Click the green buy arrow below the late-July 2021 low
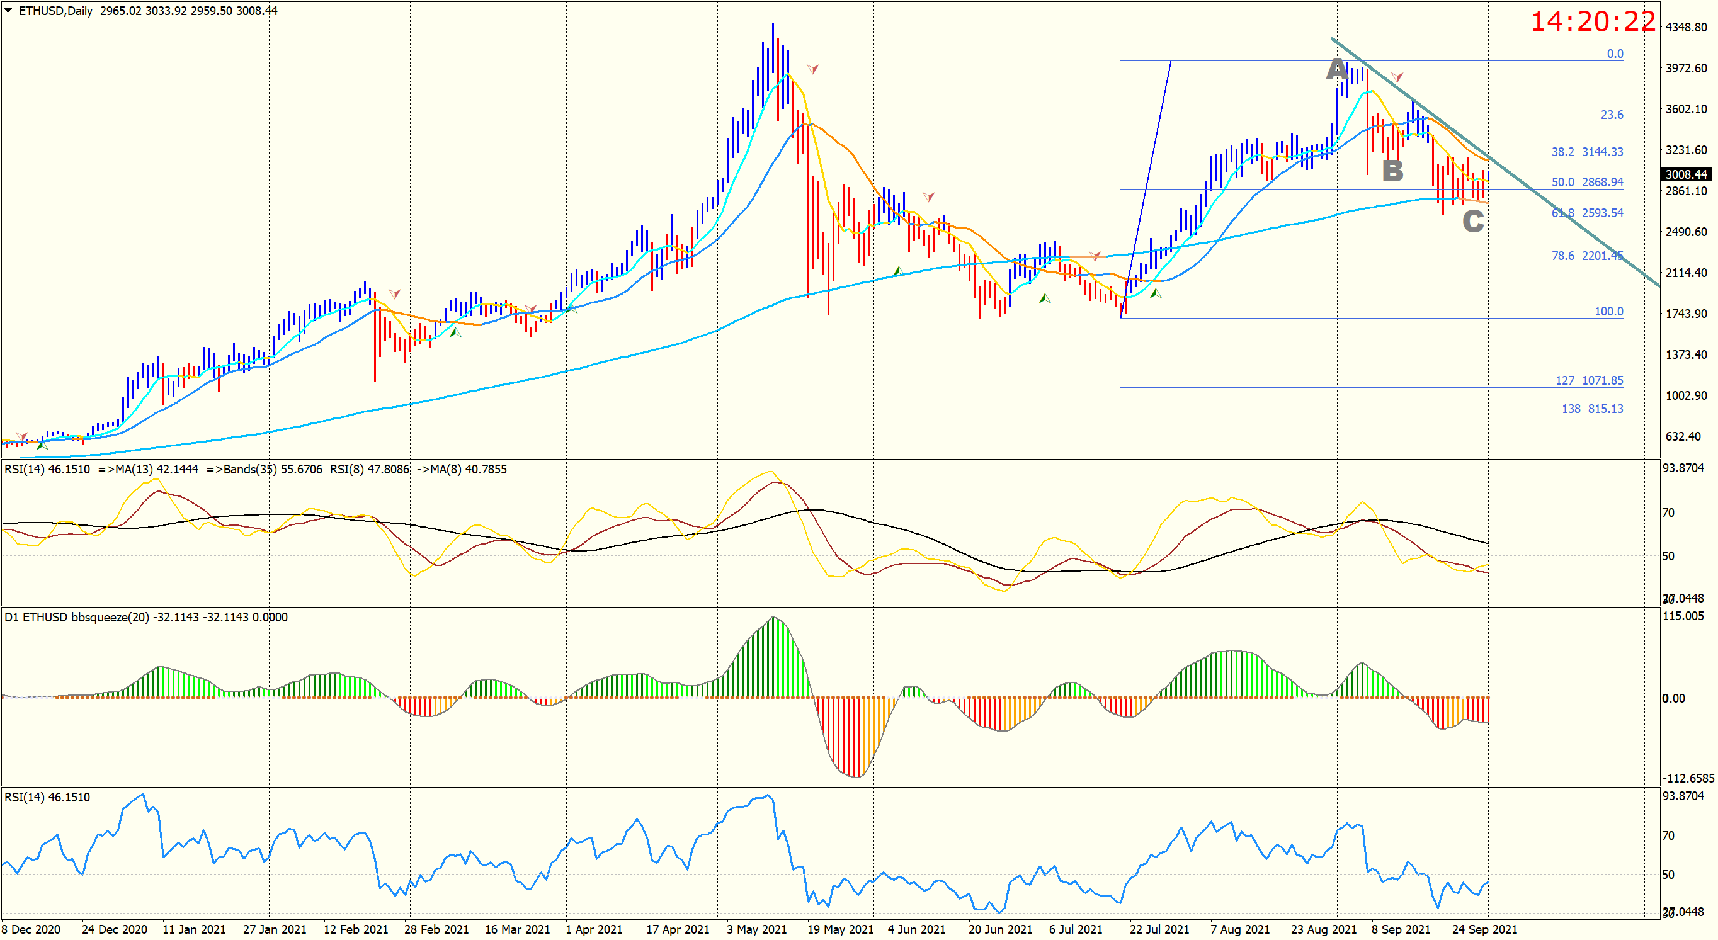1718x940 pixels. 1156,293
